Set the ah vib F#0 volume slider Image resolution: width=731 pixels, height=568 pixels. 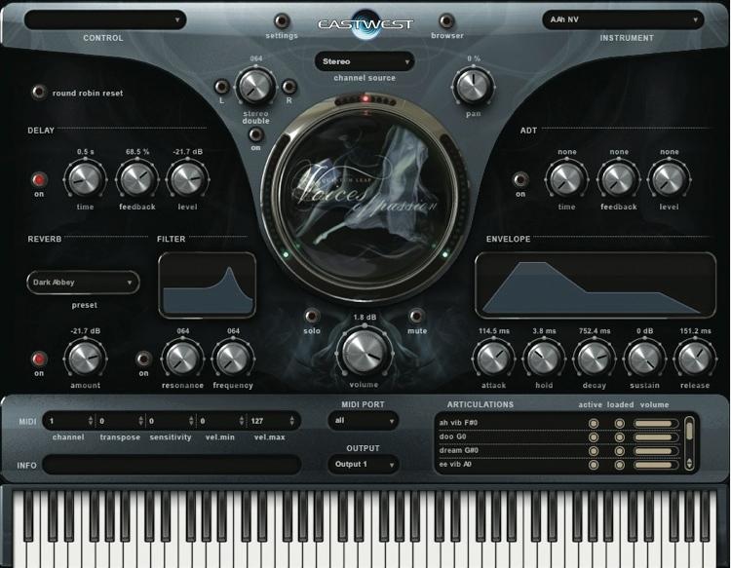(x=656, y=423)
